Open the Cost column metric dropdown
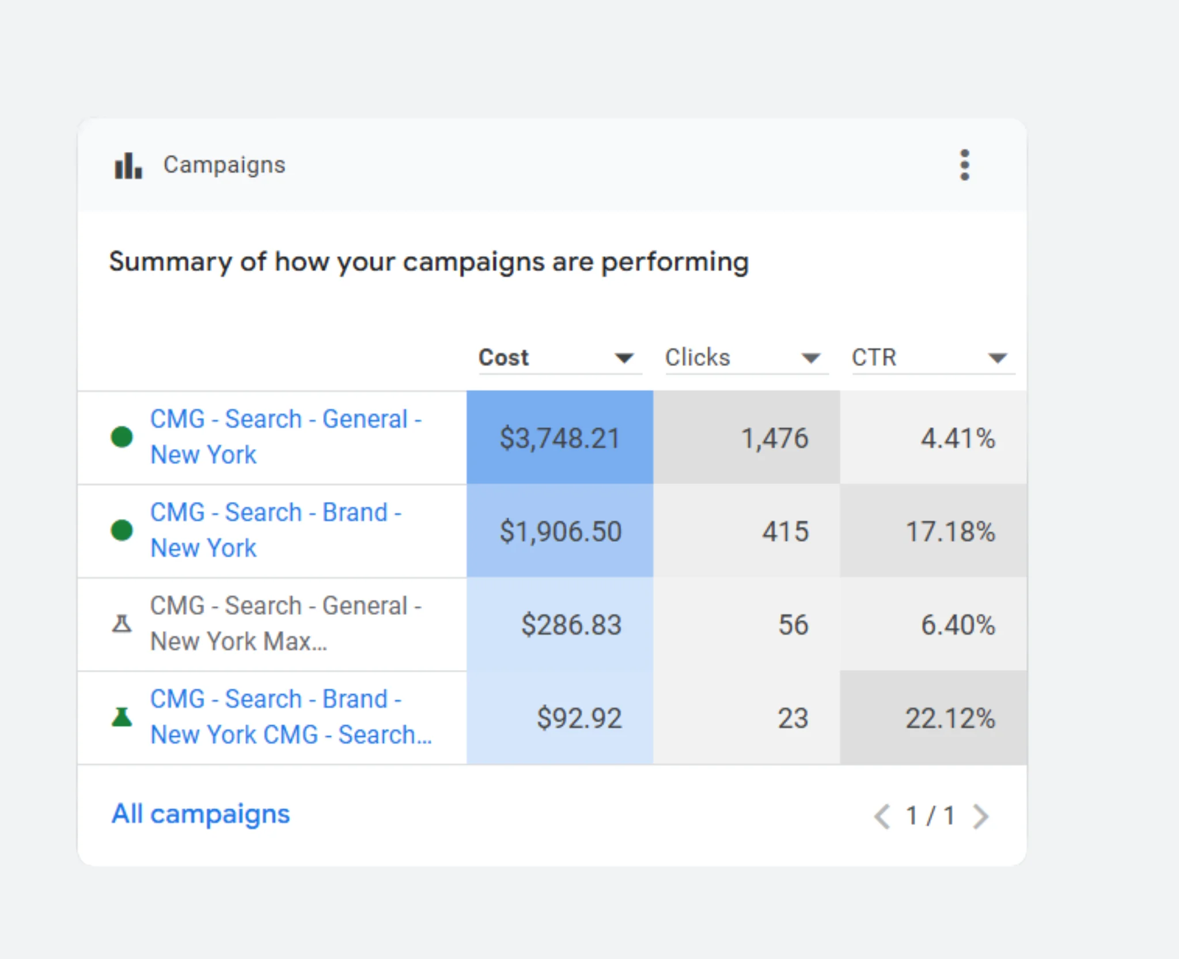 click(x=624, y=358)
